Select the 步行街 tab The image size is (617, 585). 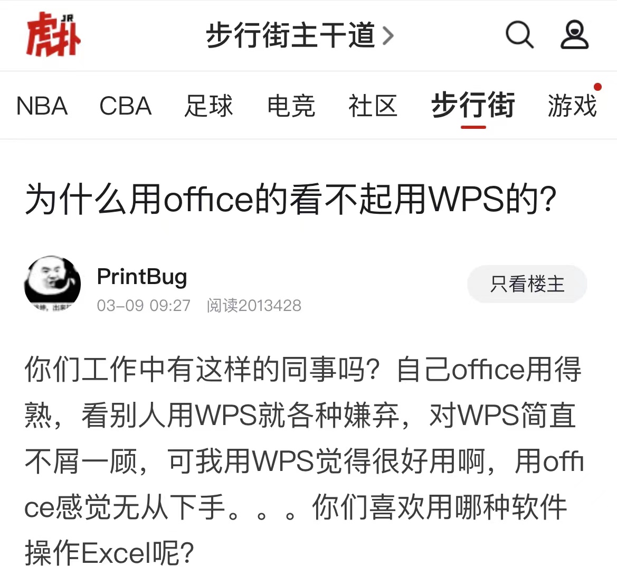coord(473,105)
